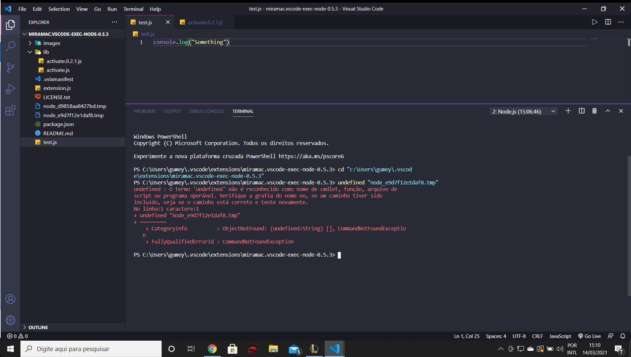Open notifications bell in status bar
Image resolution: width=631 pixels, height=357 pixels.
pos(623,336)
